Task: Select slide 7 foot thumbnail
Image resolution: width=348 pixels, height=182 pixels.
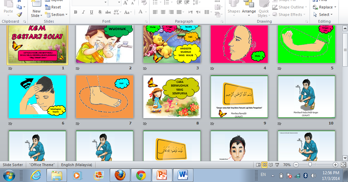Action: 105,97
